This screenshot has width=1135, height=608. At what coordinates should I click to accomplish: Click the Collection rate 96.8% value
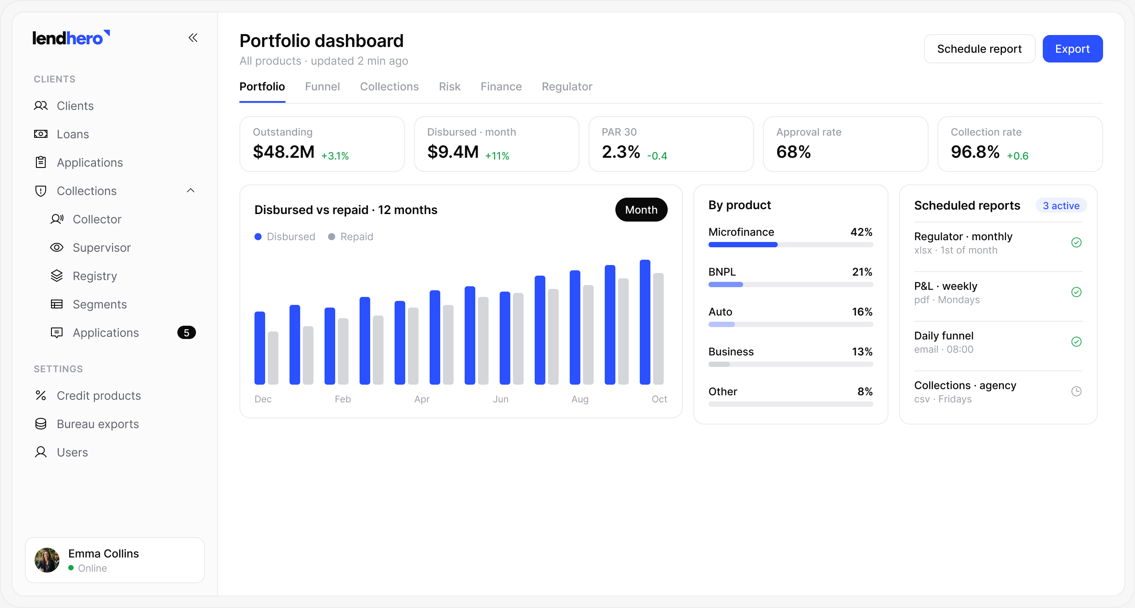point(975,152)
